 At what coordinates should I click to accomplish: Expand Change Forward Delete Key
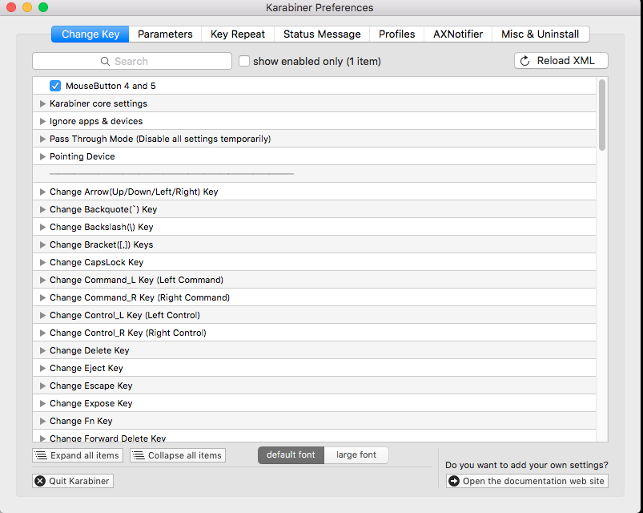click(x=42, y=438)
